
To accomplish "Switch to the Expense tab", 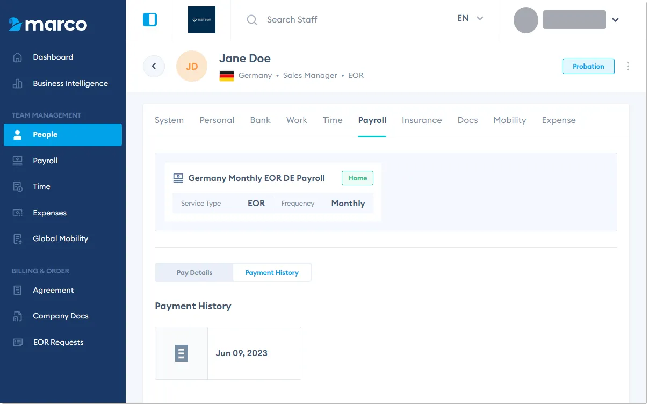I will [559, 120].
